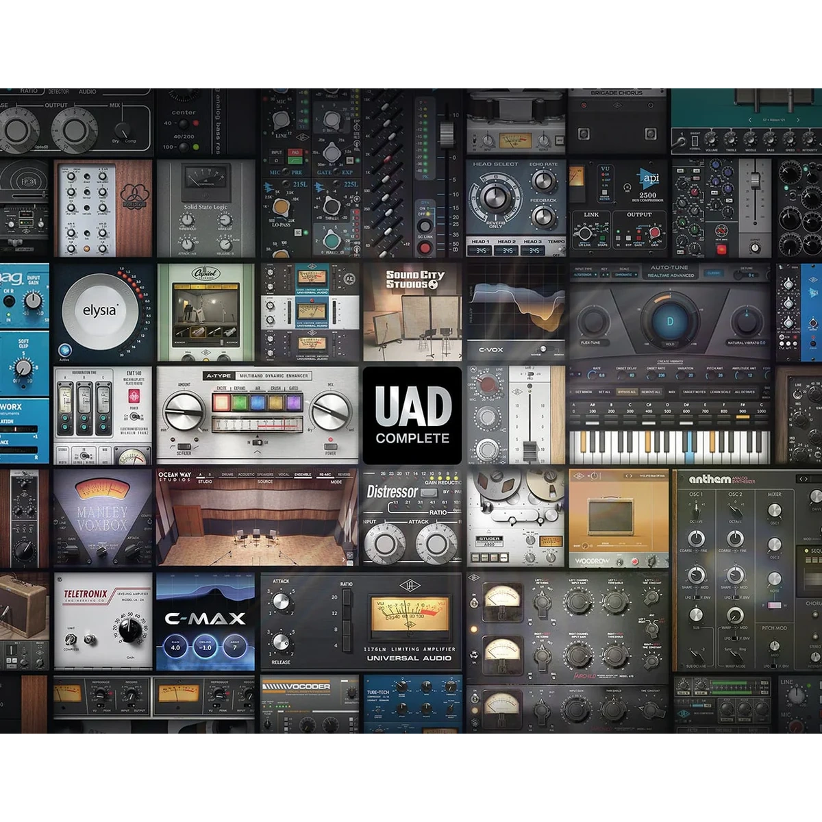The width and height of the screenshot is (822, 822).
Task: Switch to the Ocean Way Speakers tab
Action: (x=265, y=474)
